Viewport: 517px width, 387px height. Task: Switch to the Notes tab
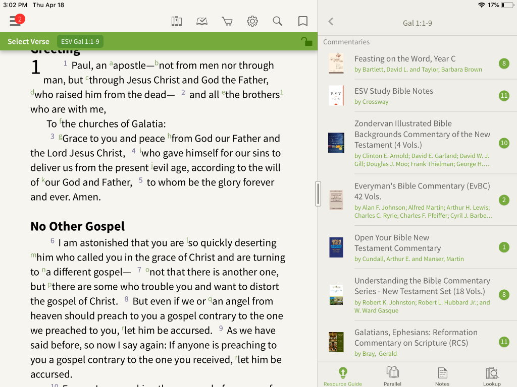click(x=442, y=376)
